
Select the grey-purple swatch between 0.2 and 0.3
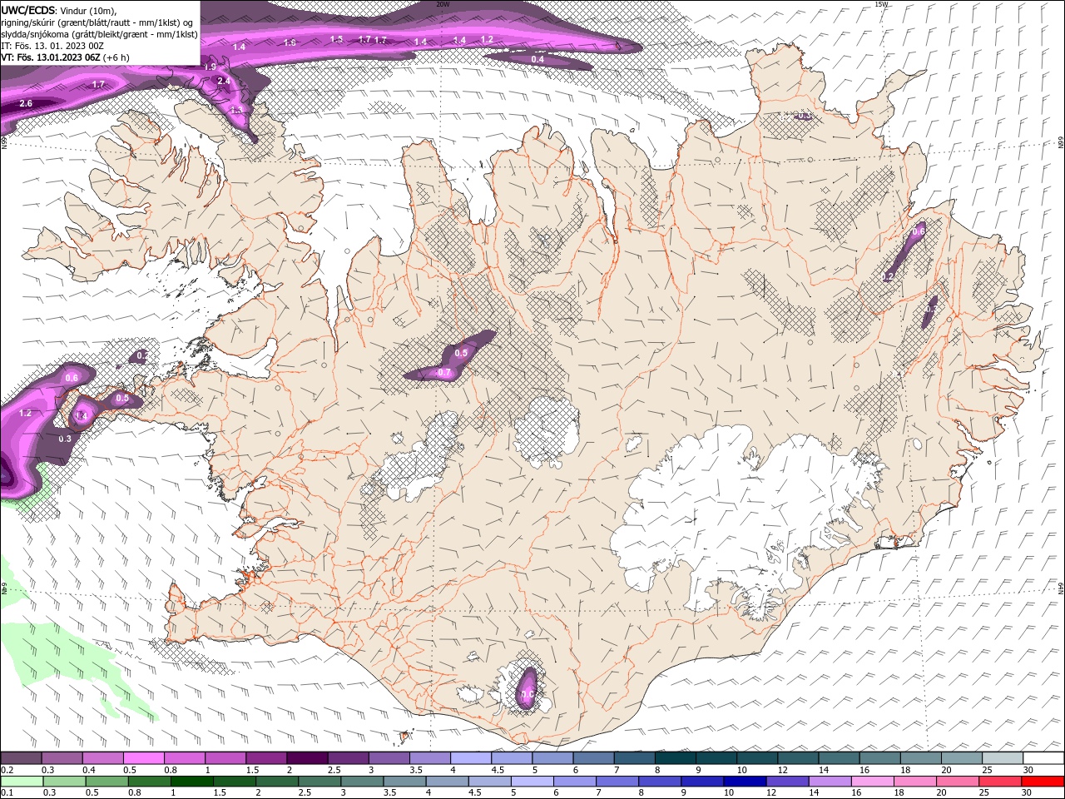coord(22,757)
